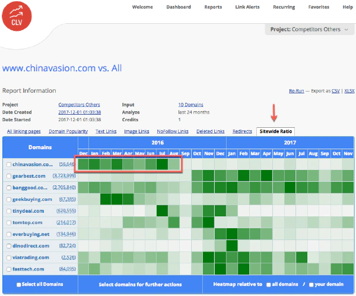Click the 2017-12-01 01:03:38 date created link

pos(80,112)
